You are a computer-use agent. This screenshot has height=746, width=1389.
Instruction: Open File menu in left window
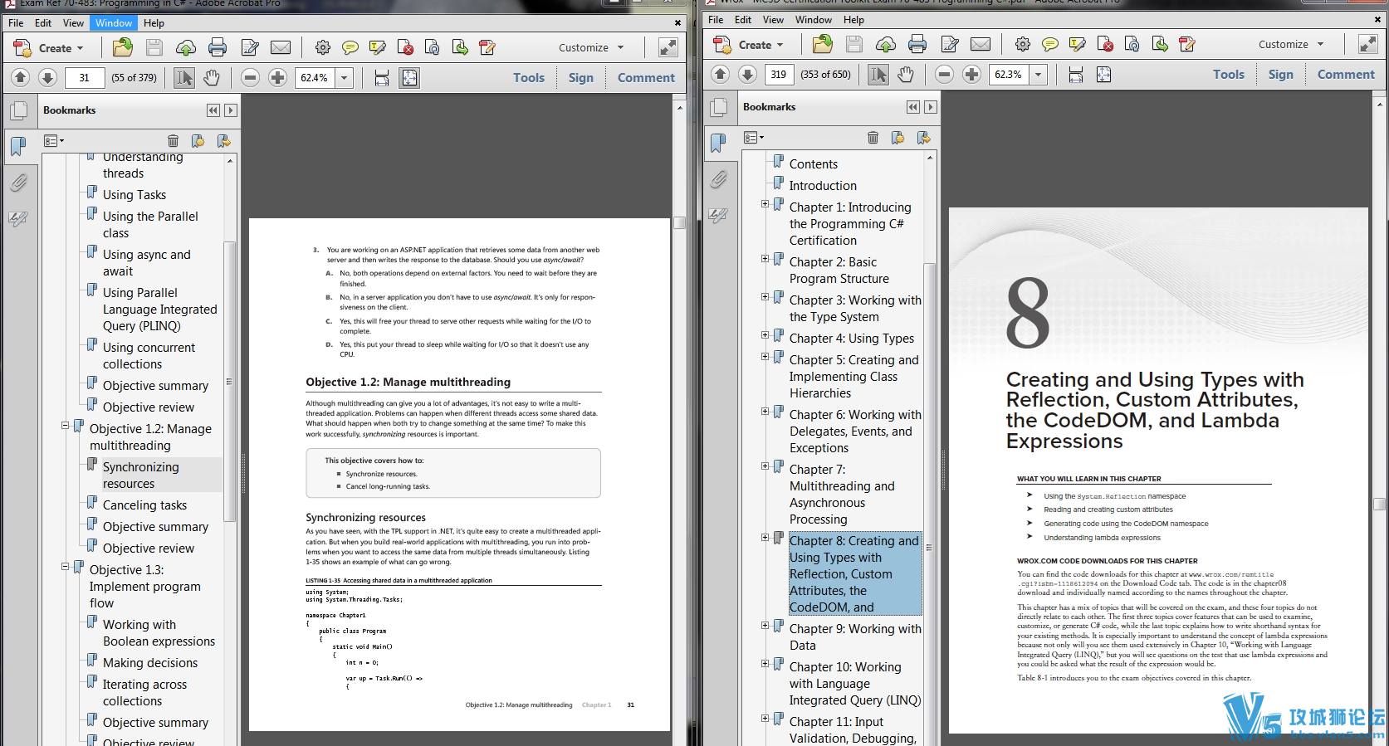(x=16, y=22)
